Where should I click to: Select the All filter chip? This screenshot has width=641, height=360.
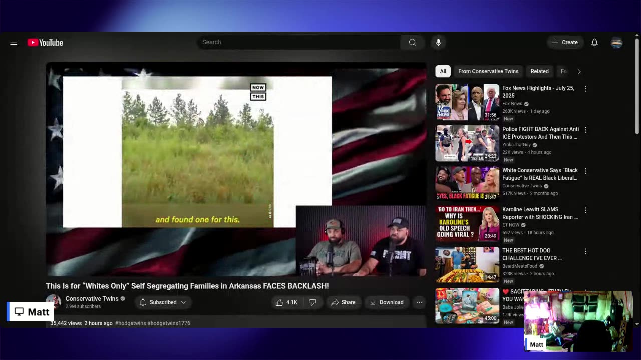[443, 71]
